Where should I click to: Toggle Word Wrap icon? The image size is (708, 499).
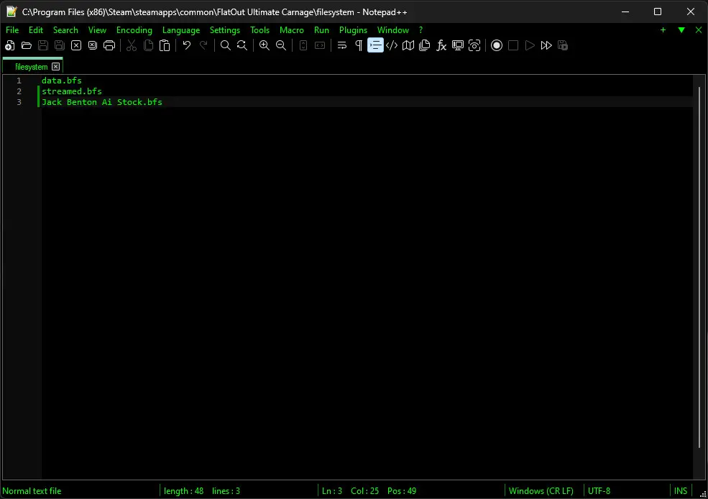[x=342, y=45]
